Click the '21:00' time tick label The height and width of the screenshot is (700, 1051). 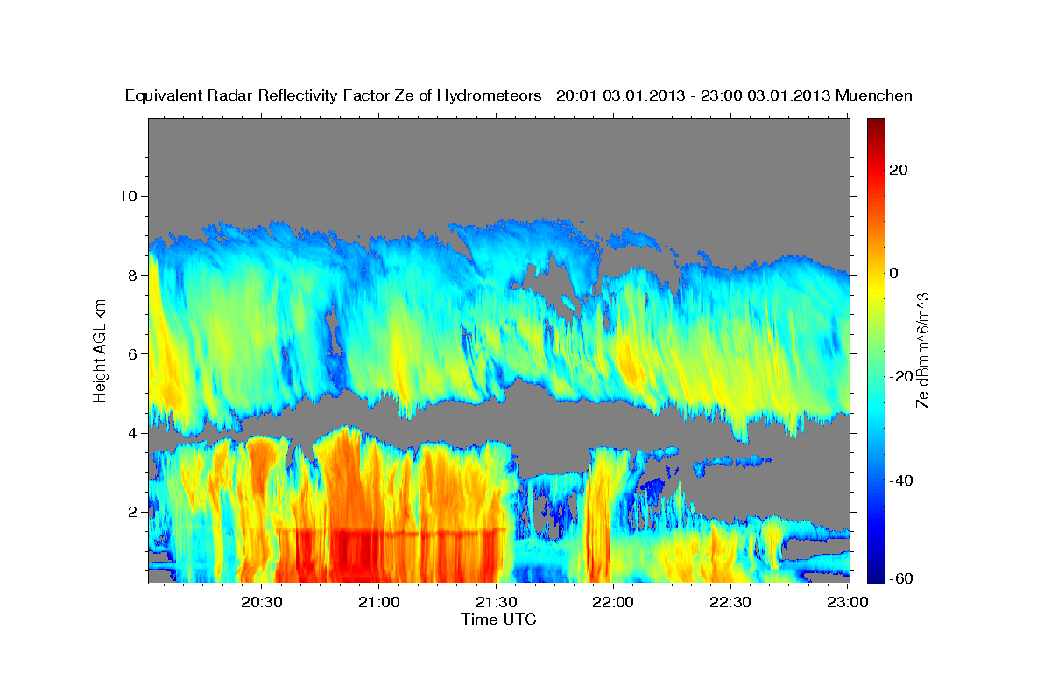point(379,602)
